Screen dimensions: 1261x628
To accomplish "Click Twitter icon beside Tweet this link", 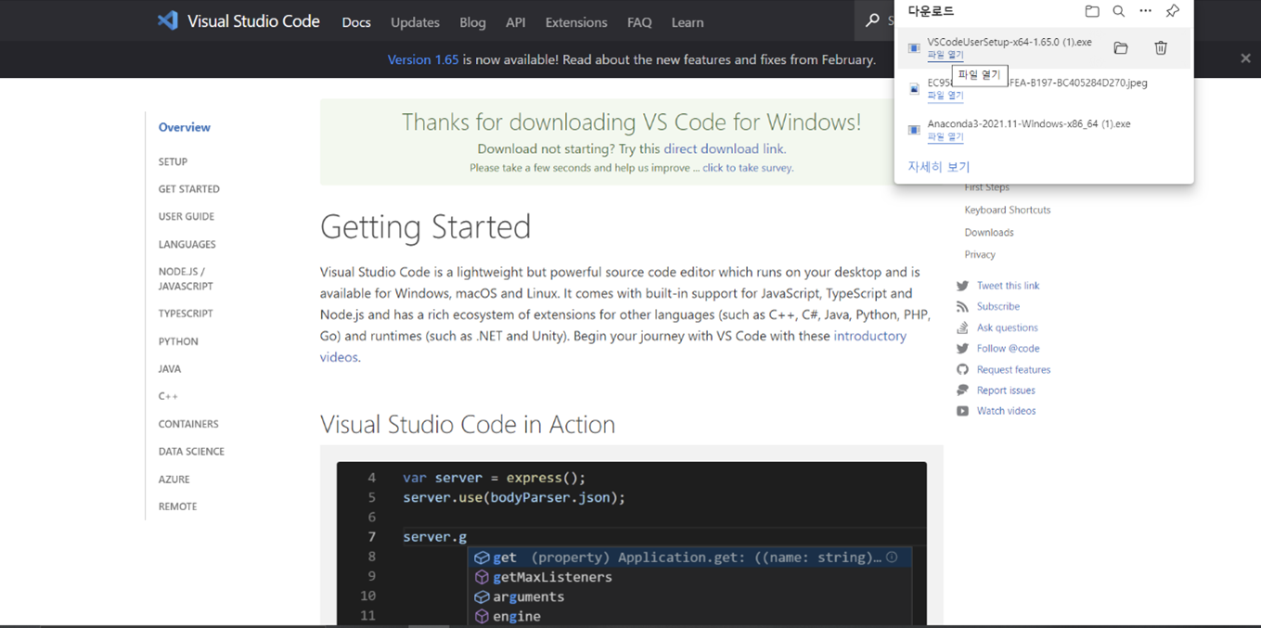I will click(962, 286).
